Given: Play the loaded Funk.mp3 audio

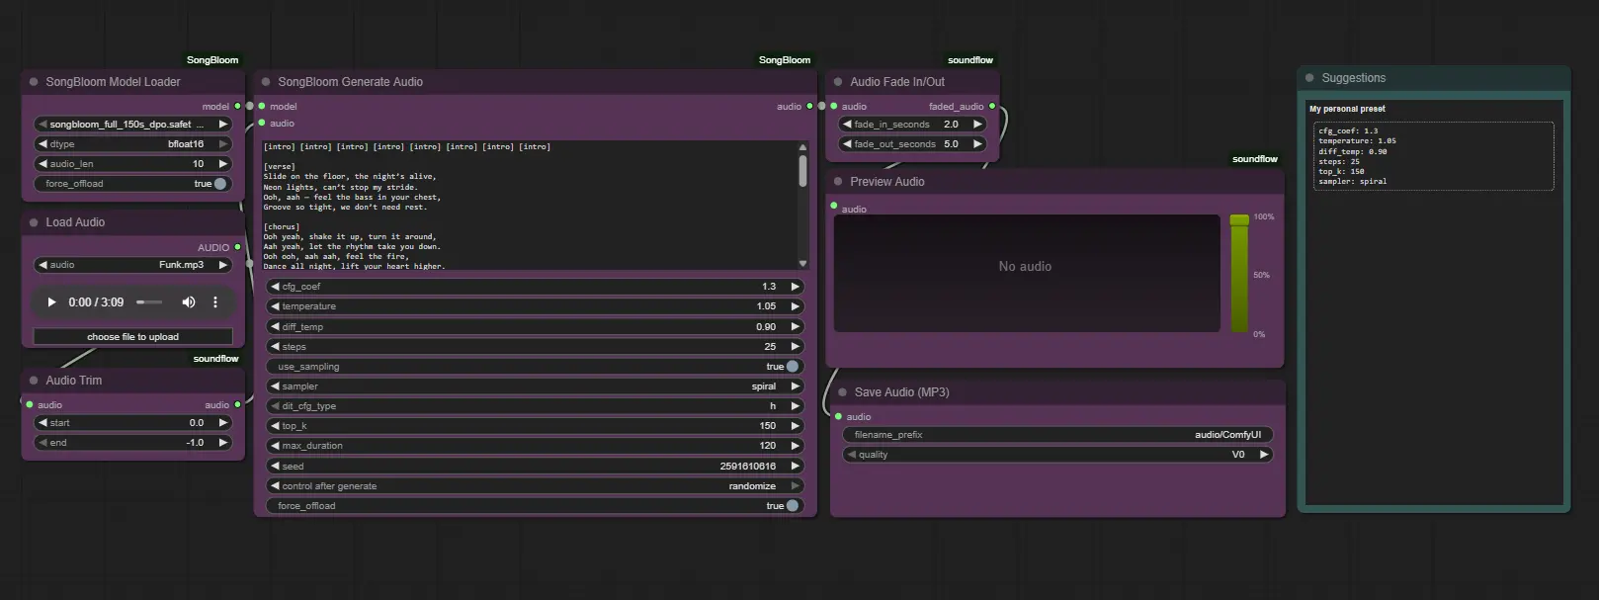Looking at the screenshot, I should [x=51, y=302].
